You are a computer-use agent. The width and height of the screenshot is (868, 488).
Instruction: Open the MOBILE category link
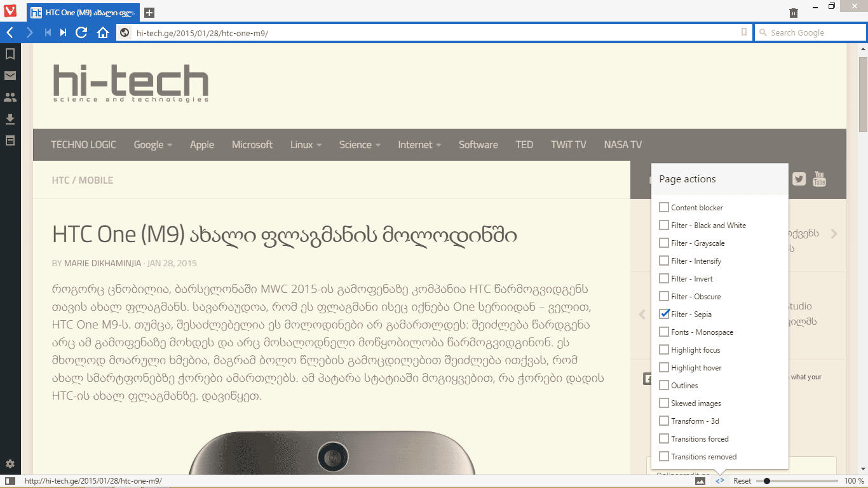(x=96, y=180)
